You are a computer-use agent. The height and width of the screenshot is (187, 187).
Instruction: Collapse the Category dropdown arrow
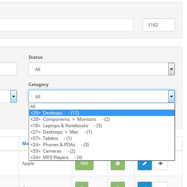pyautogui.click(x=171, y=96)
